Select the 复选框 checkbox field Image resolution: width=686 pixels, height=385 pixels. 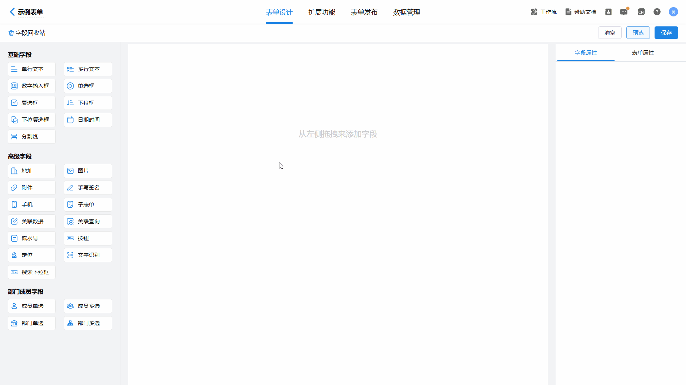pos(32,103)
